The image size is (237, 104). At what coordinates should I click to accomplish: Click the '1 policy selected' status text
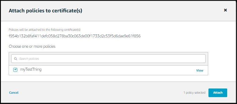click(194, 93)
